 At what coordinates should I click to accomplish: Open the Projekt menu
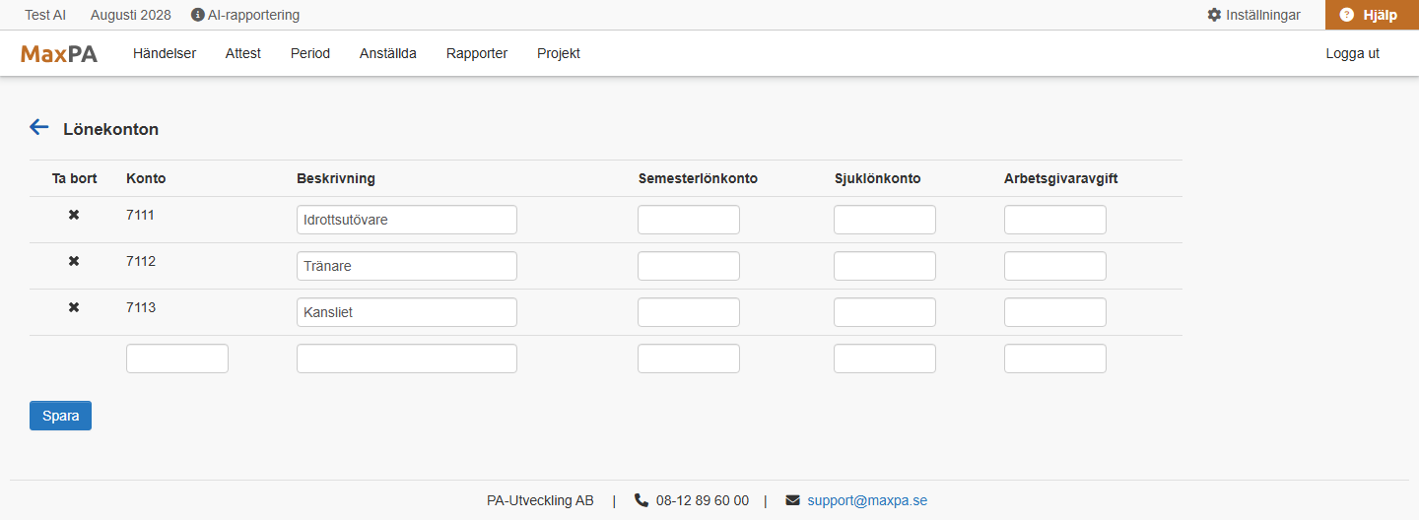click(559, 53)
